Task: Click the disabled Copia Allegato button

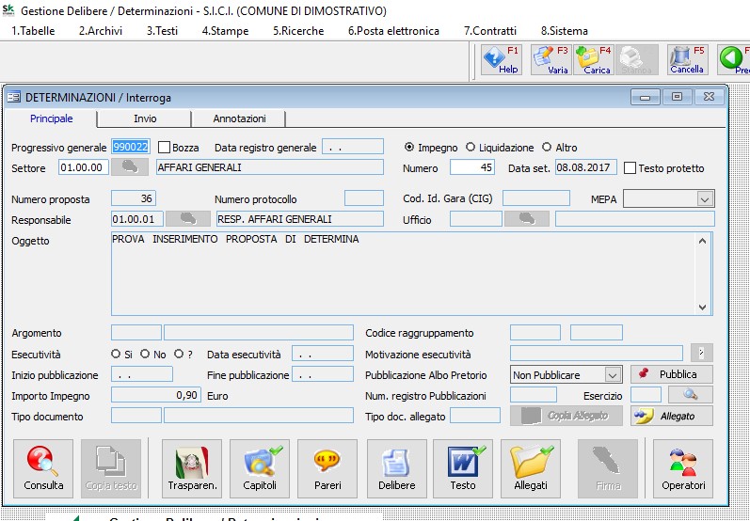Action: pos(566,416)
